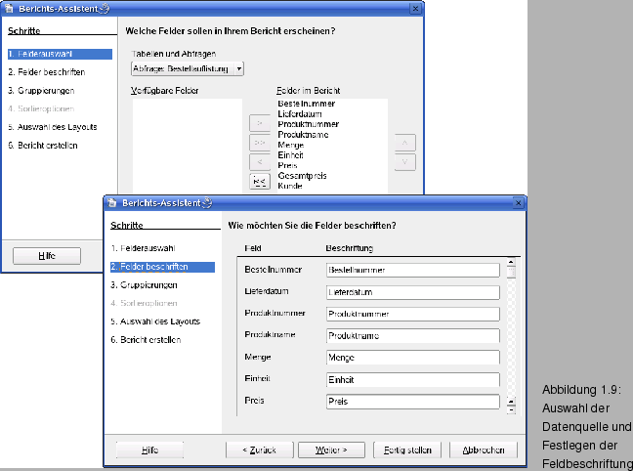Screen dimensions: 633x471
Task: Click the Lieferdatum label input field
Action: tap(413, 292)
